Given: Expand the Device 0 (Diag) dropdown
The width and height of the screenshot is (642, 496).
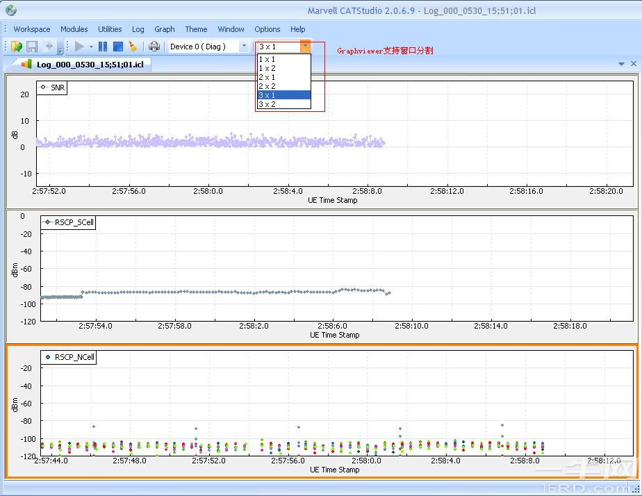Looking at the screenshot, I should pyautogui.click(x=244, y=47).
